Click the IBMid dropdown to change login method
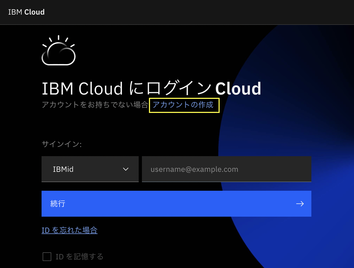 [90, 169]
